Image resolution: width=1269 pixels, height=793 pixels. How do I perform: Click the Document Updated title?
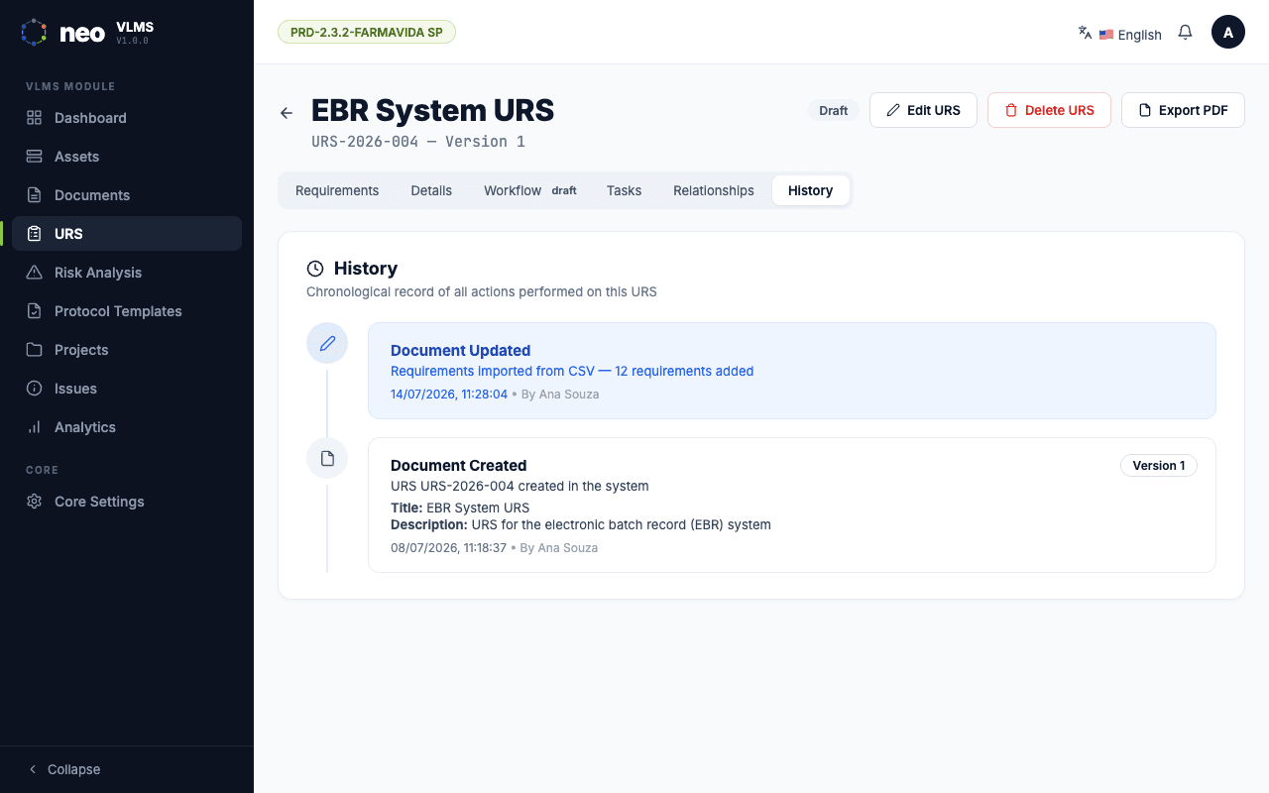[x=460, y=350]
